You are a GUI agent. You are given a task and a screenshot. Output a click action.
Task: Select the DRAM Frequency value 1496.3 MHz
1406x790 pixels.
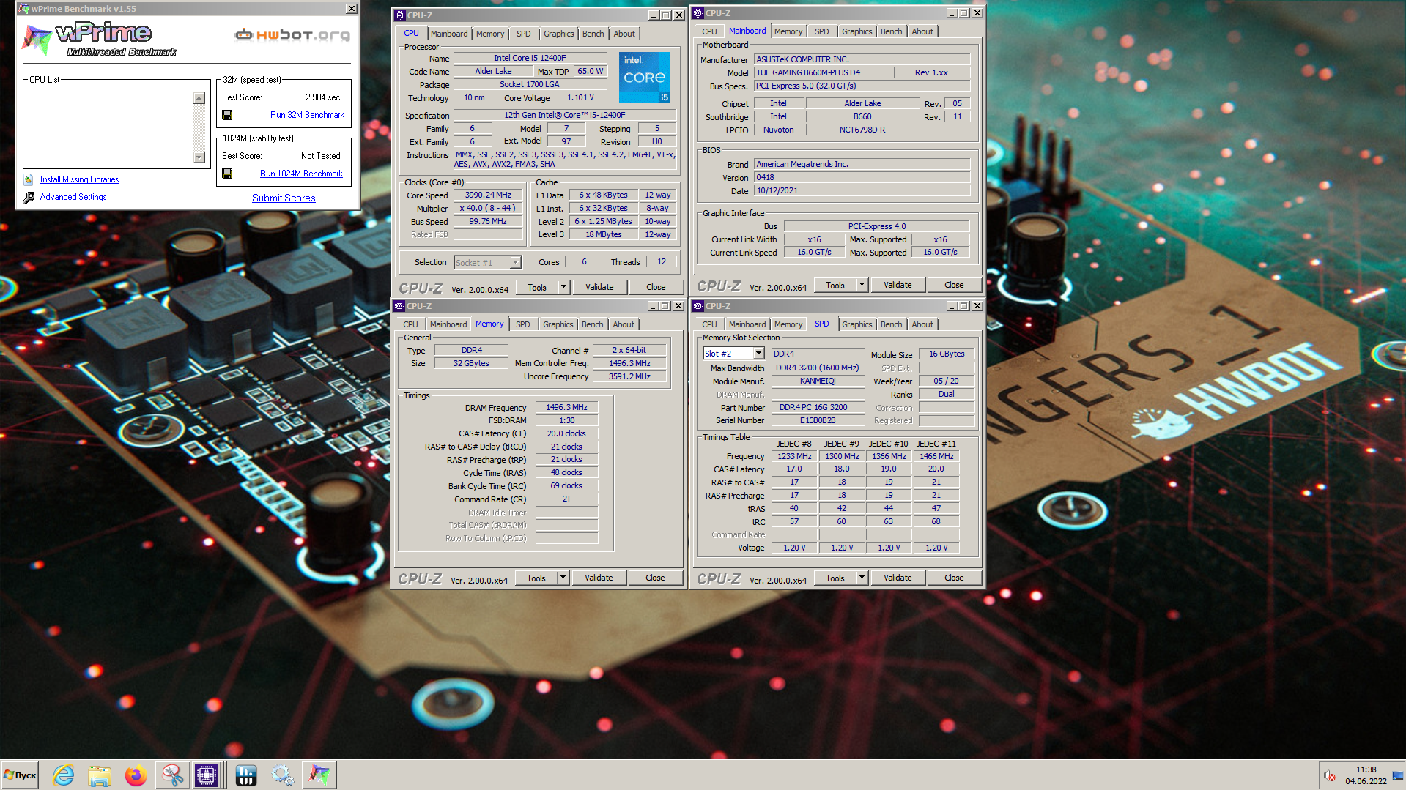click(566, 407)
